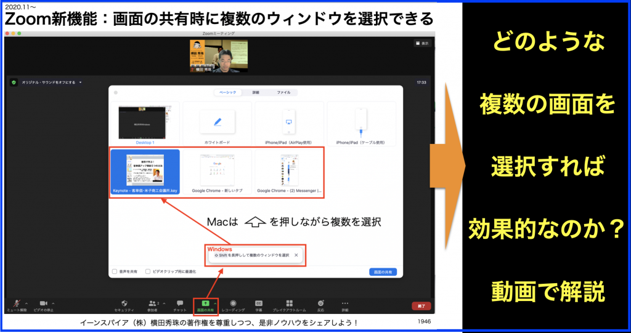The height and width of the screenshot is (333, 631).
Task: Open the Participants icon
Action: click(152, 303)
